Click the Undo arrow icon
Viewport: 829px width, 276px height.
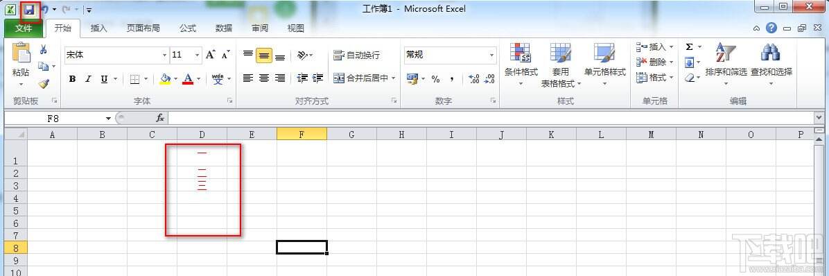[x=45, y=10]
